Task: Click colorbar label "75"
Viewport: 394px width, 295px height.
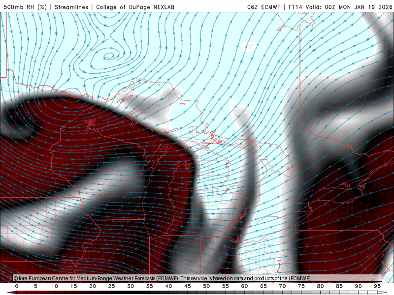Action: pyautogui.click(x=301, y=286)
